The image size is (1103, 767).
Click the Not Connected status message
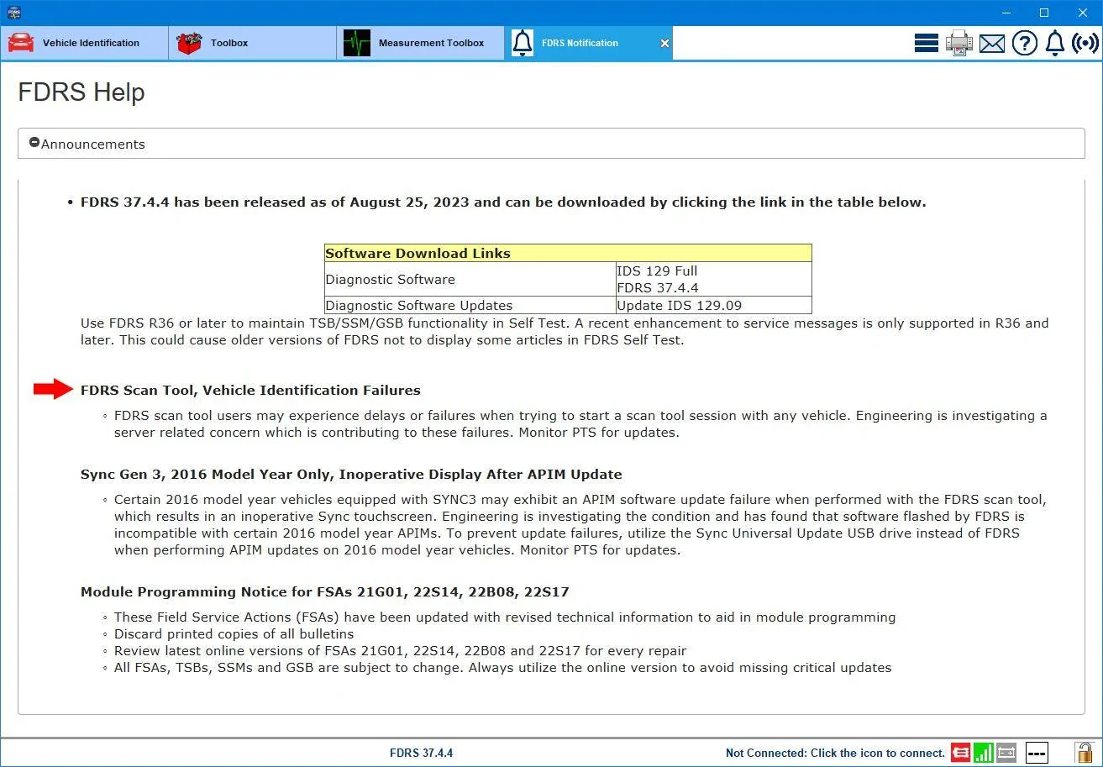(835, 753)
